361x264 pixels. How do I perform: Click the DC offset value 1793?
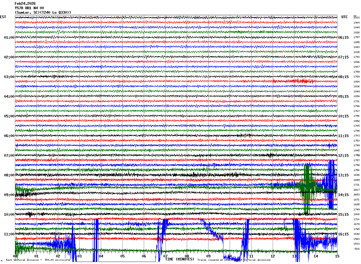pos(357,57)
